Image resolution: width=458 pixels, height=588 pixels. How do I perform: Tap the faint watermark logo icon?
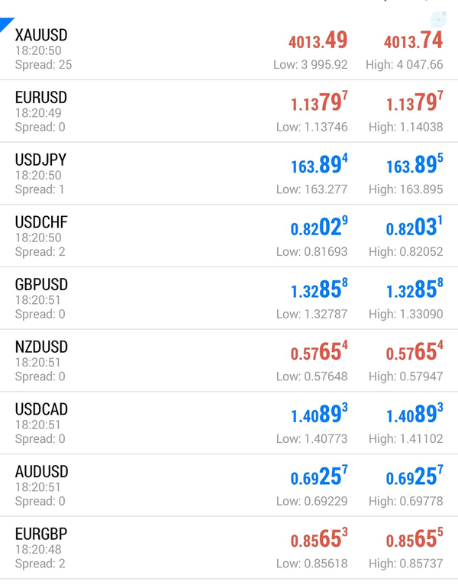tap(438, 20)
